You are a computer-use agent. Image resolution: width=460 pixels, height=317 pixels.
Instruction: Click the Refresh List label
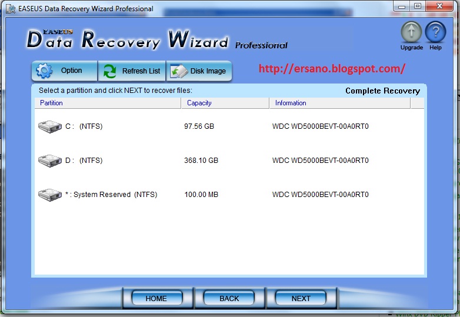[x=141, y=71]
